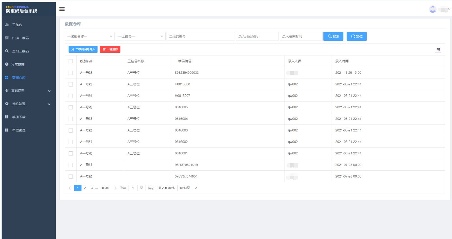This screenshot has height=239, width=452.
Task: Go to next page arrow in pagination
Action: (x=116, y=188)
